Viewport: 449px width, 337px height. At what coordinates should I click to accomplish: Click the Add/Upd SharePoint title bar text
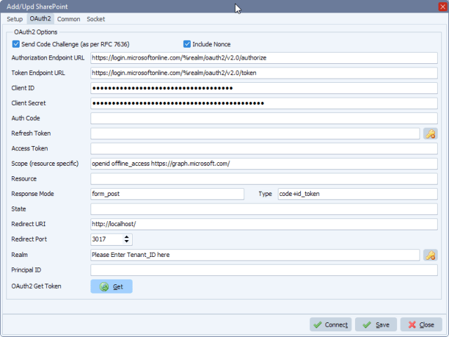pos(37,6)
